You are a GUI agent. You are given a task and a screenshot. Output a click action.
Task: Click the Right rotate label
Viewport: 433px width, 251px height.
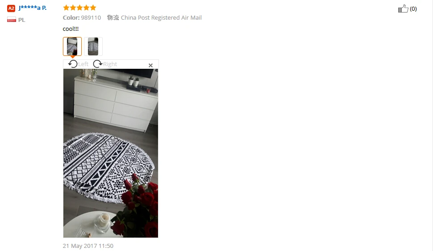tap(110, 64)
